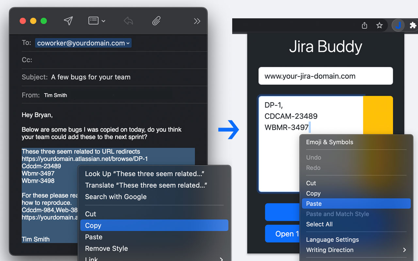Click the 'Wbmr-3498' line in the email
418x261 pixels.
tap(38, 180)
